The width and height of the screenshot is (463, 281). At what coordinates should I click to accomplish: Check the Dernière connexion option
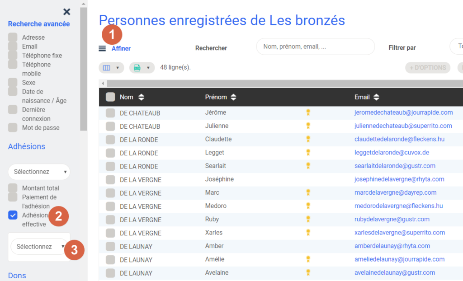[13, 109]
